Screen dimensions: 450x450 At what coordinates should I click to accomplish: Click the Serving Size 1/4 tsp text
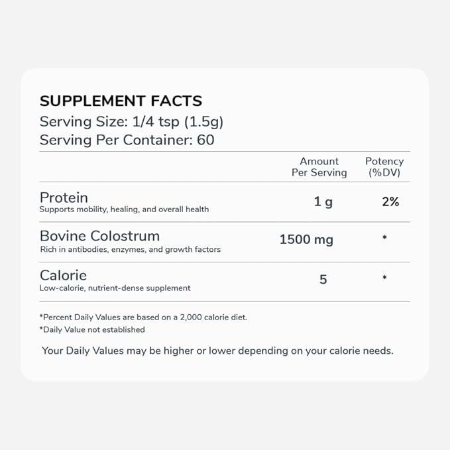[131, 121]
